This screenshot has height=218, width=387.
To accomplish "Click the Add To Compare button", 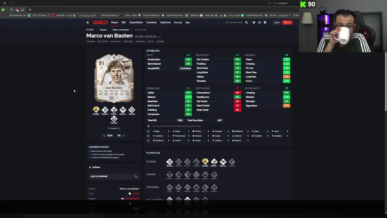I will click(x=114, y=176).
